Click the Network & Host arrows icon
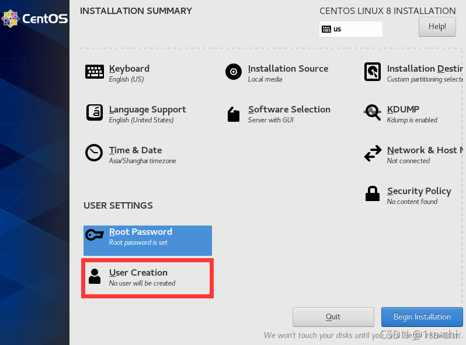This screenshot has width=466, height=345. coord(373,153)
